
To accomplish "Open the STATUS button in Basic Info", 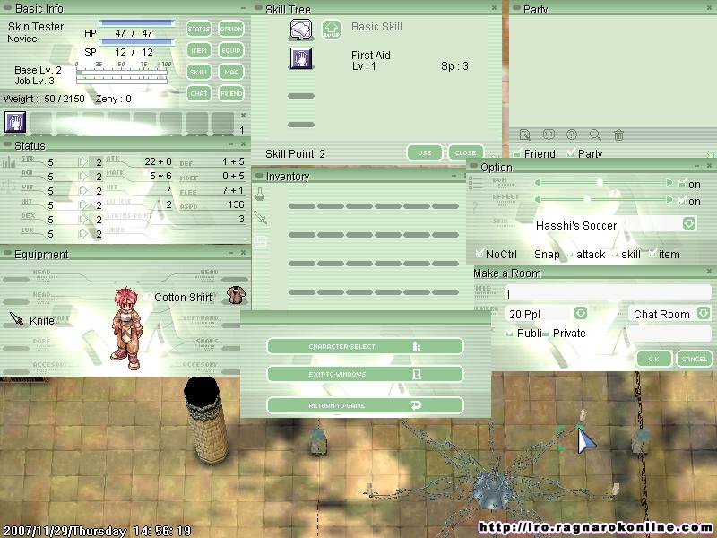I will tap(199, 29).
